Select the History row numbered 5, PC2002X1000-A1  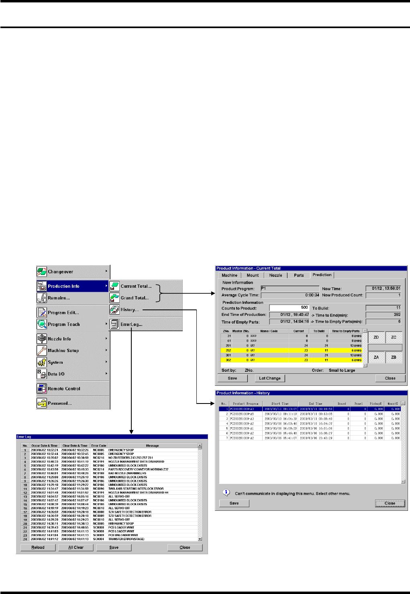tap(310, 428)
